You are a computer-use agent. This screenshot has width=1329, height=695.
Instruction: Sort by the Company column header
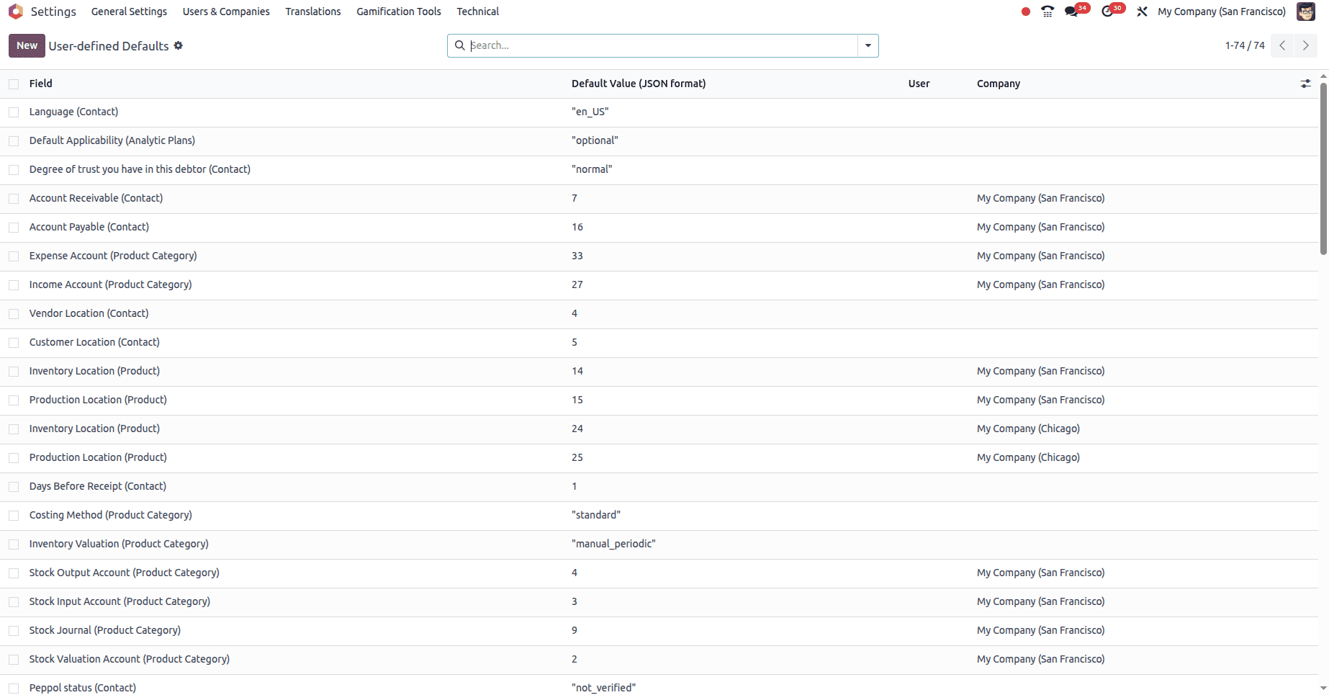(x=999, y=84)
